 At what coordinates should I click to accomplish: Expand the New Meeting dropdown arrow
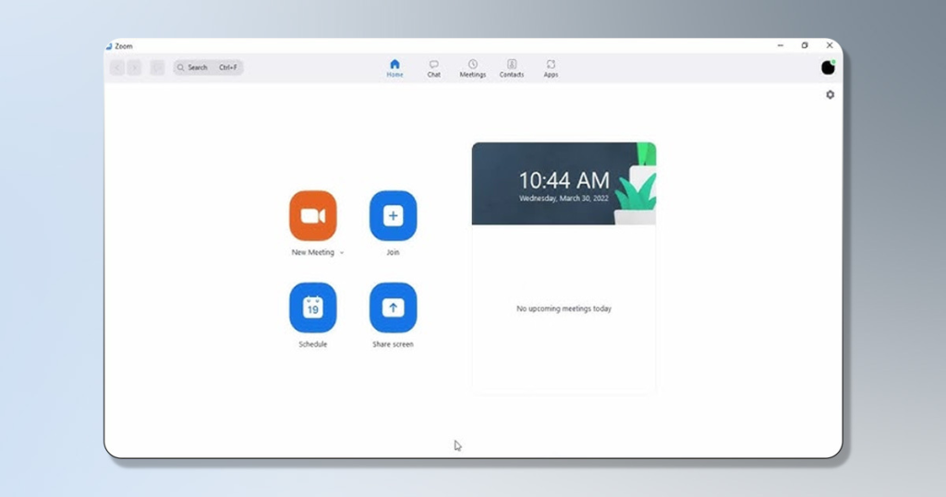pos(342,253)
